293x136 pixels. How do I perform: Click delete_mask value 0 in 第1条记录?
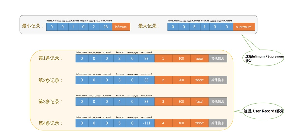pos(82,59)
